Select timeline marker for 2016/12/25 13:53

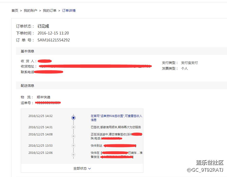[73, 146]
